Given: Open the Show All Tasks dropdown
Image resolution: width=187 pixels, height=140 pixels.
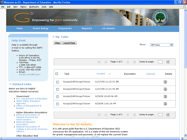Looking at the screenshot, I should [162, 45].
